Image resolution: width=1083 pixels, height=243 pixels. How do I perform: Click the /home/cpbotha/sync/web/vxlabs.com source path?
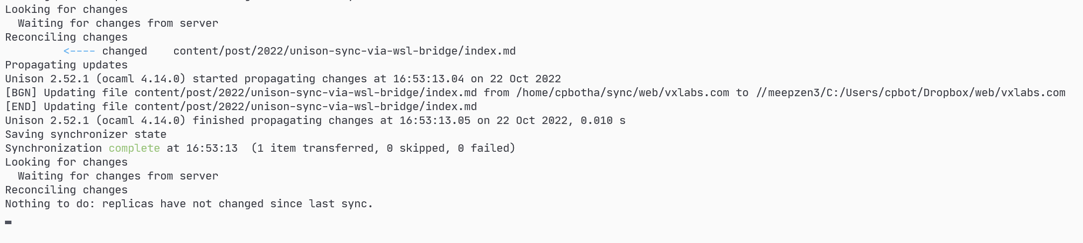(622, 93)
